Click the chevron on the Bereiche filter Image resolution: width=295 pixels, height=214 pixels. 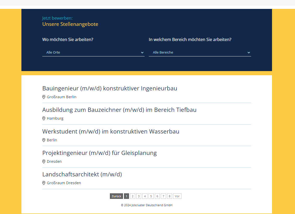[x=249, y=52]
